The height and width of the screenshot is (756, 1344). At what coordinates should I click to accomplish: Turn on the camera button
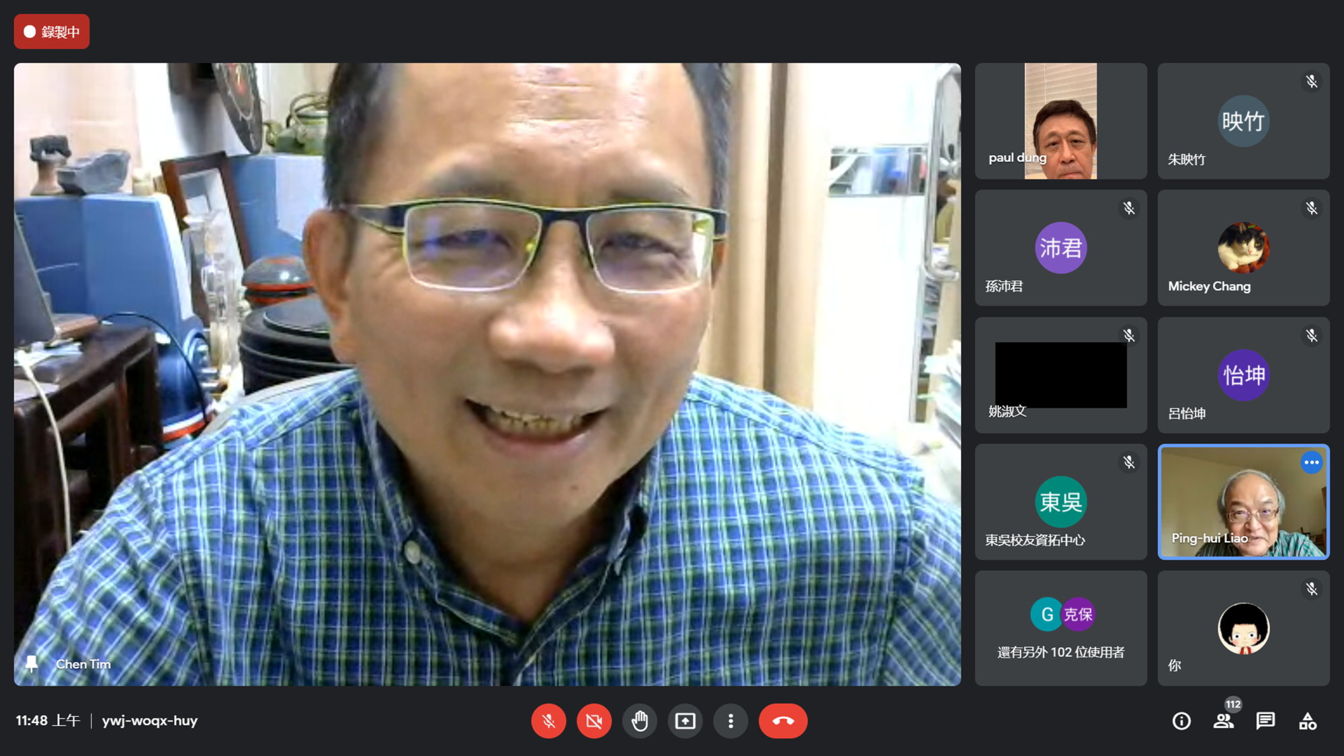pos(594,721)
